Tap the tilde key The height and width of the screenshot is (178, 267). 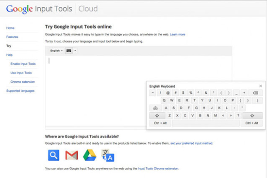[x=152, y=93]
